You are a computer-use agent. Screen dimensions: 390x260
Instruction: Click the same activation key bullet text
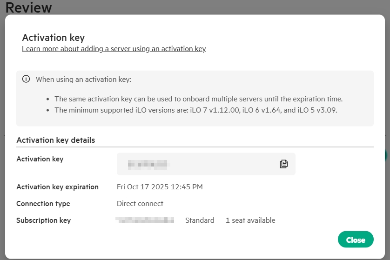click(198, 99)
